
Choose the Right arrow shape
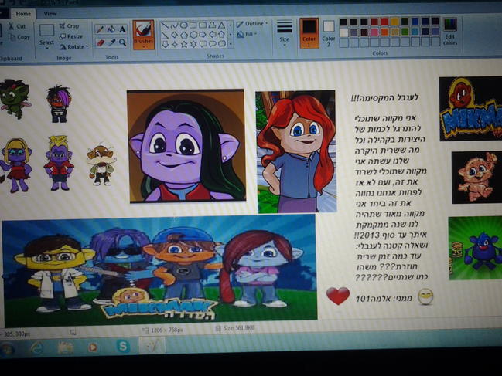tap(203, 35)
